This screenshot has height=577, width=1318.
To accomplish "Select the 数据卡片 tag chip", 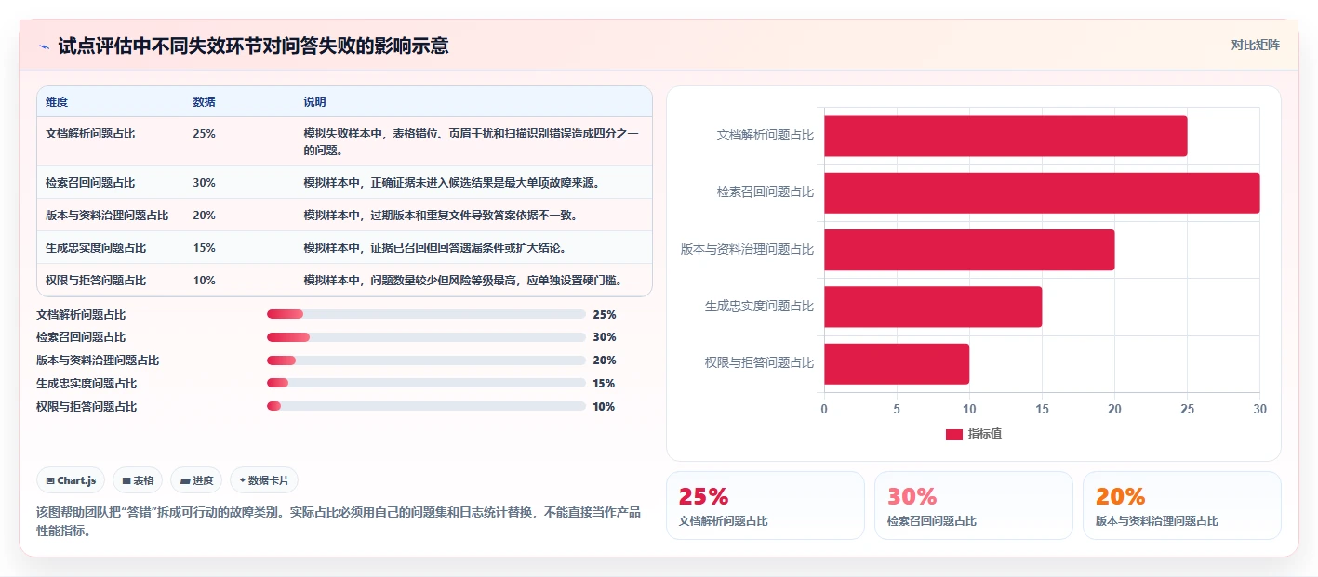I will click(x=264, y=480).
